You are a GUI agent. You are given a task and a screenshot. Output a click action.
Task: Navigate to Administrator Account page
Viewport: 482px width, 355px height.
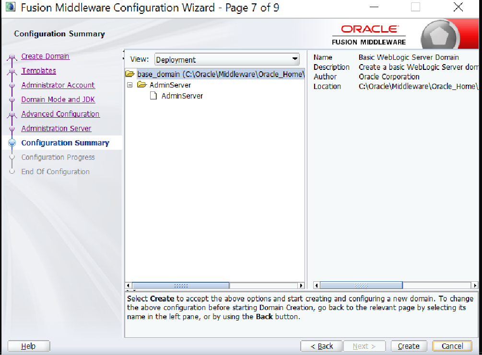(58, 85)
